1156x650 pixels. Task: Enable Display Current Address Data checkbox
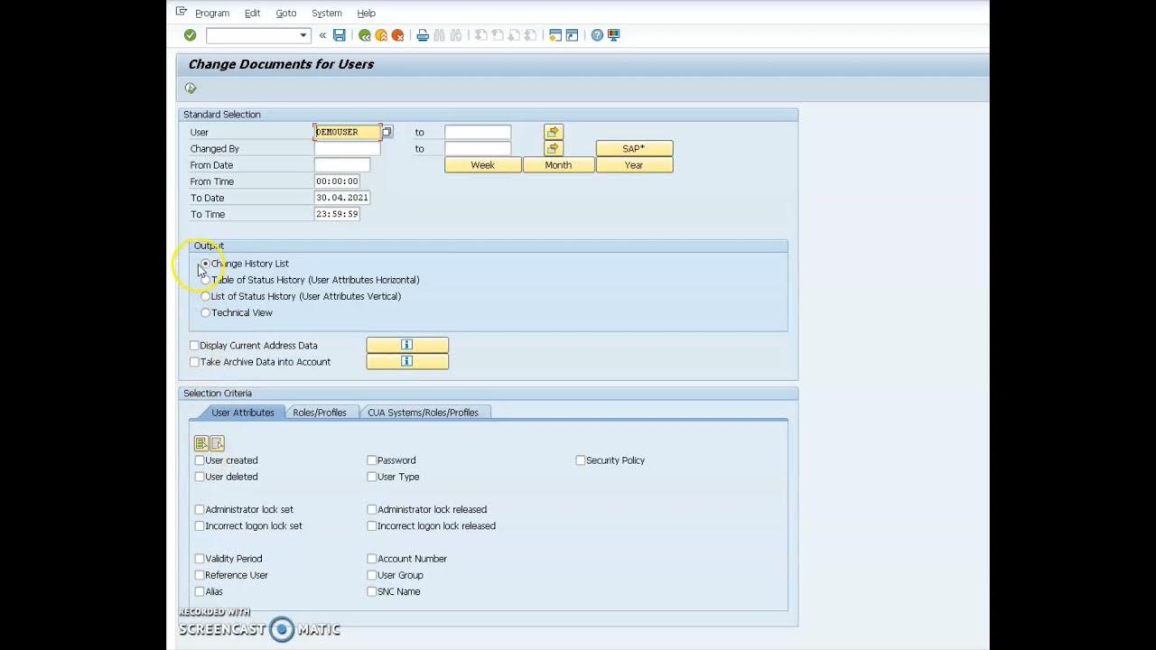point(194,346)
